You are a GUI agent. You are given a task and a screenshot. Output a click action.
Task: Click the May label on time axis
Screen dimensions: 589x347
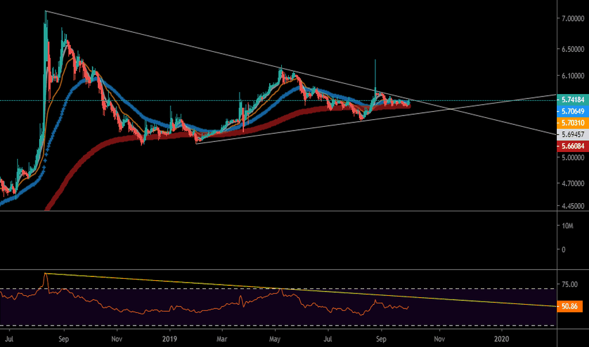tap(275, 339)
